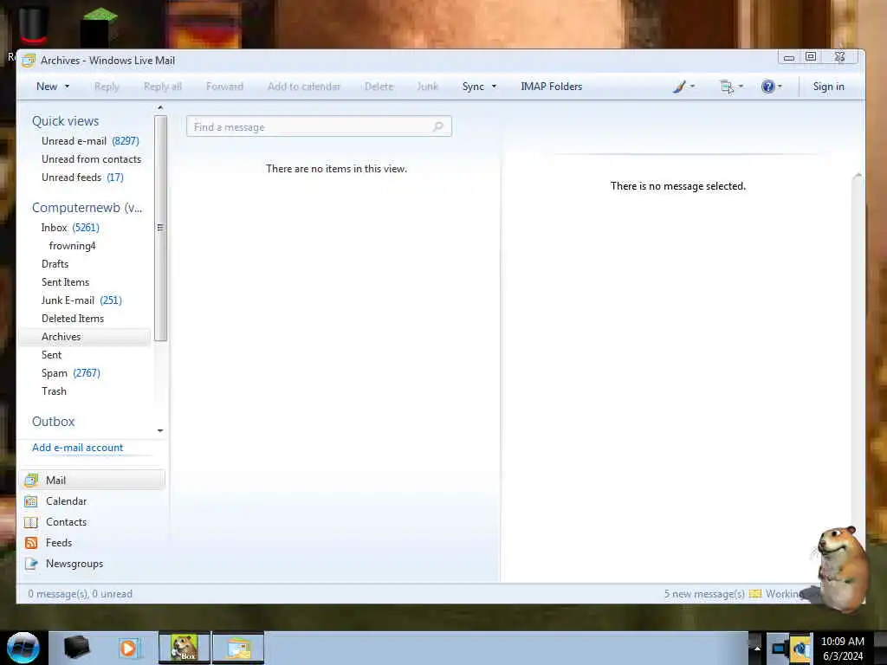887x665 pixels.
Task: Click the Sign in button
Action: (x=829, y=87)
